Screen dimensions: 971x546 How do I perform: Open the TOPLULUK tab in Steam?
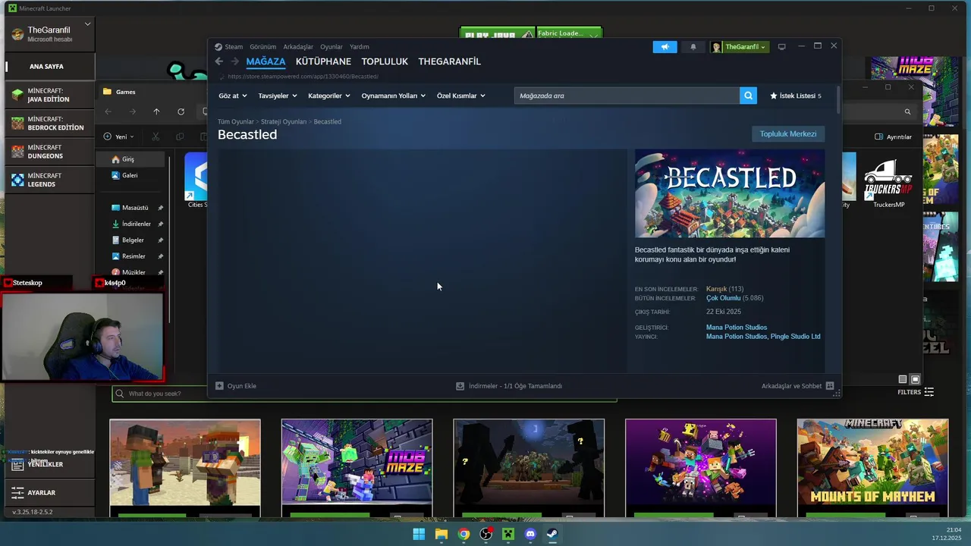click(385, 61)
